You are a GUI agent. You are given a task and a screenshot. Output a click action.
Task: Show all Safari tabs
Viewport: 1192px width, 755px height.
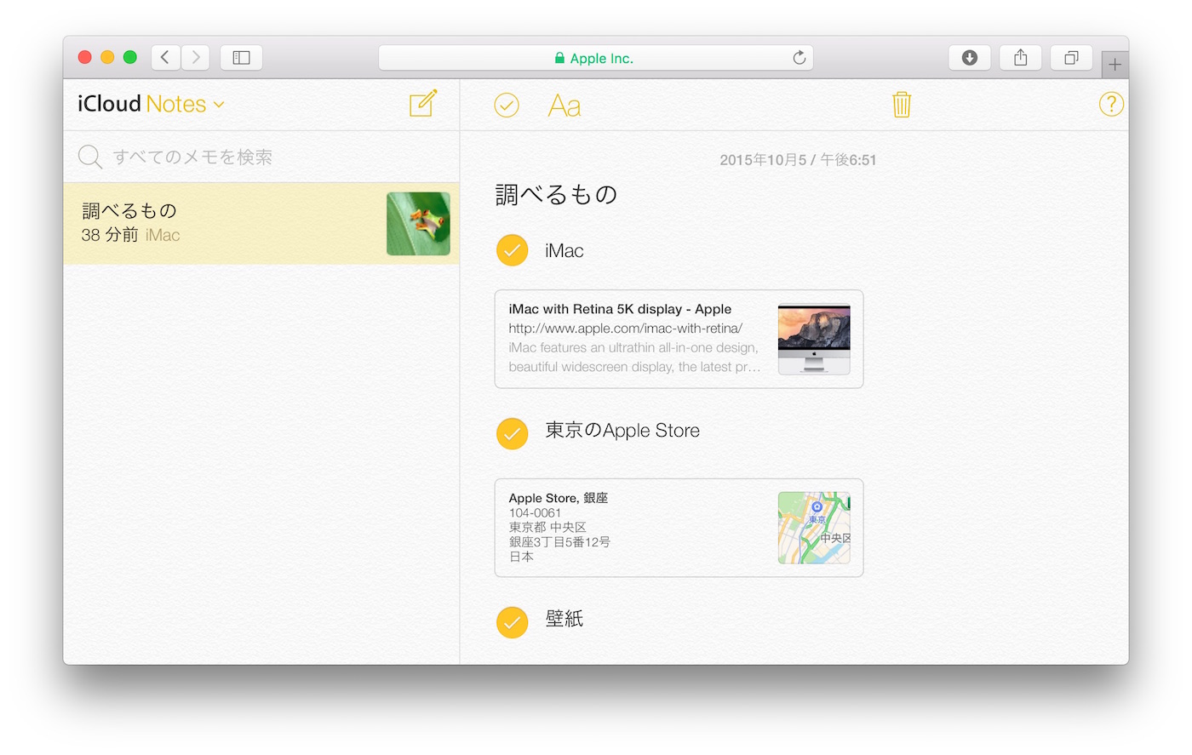(x=1071, y=57)
